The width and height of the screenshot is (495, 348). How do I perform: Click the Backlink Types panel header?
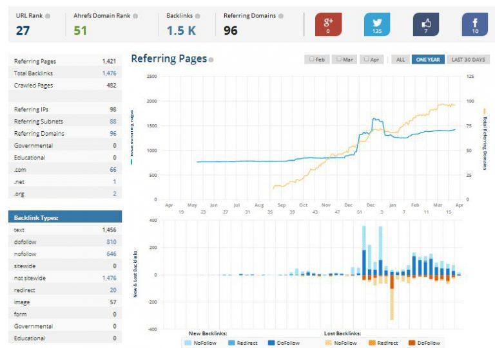click(64, 217)
